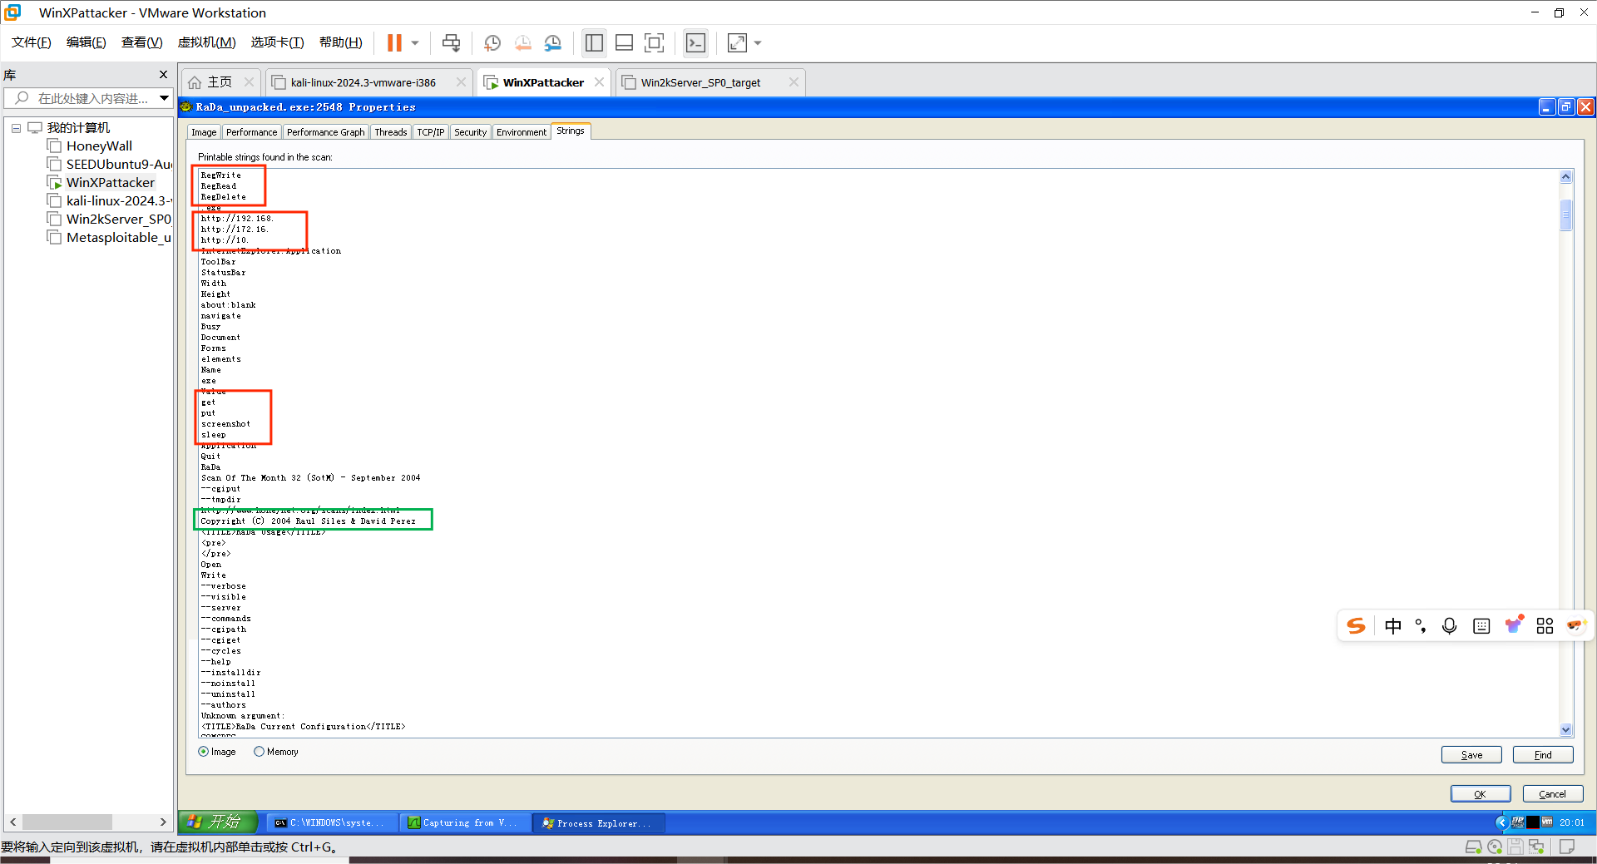The width and height of the screenshot is (1597, 864).
Task: Switch to the kali-linux-2024.3-vmware-i386 tab
Action: pos(363,82)
